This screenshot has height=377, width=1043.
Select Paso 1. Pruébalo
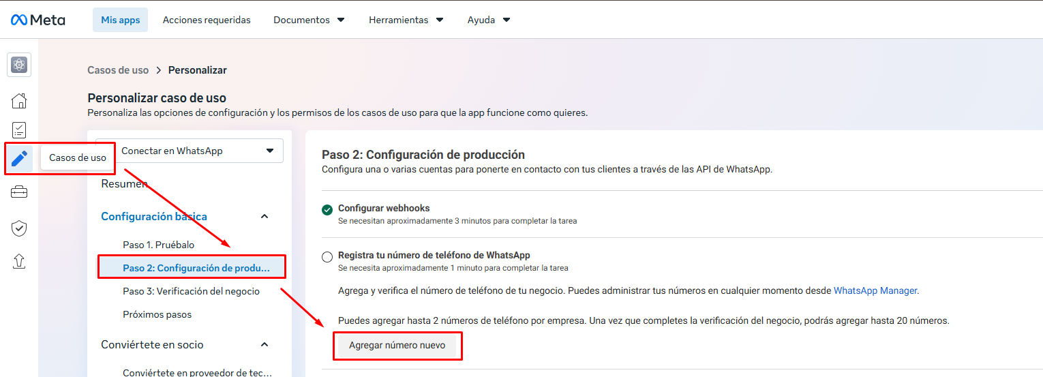(158, 244)
